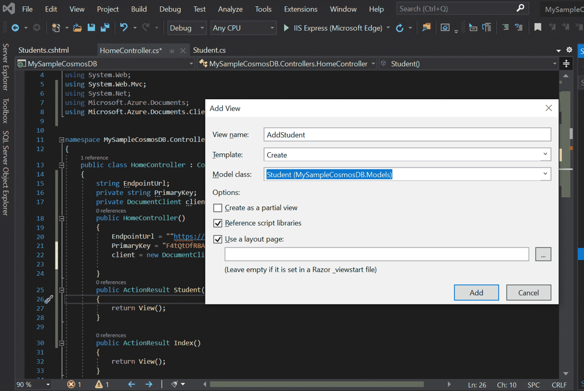Click the refresh browser link icon

(x=400, y=27)
